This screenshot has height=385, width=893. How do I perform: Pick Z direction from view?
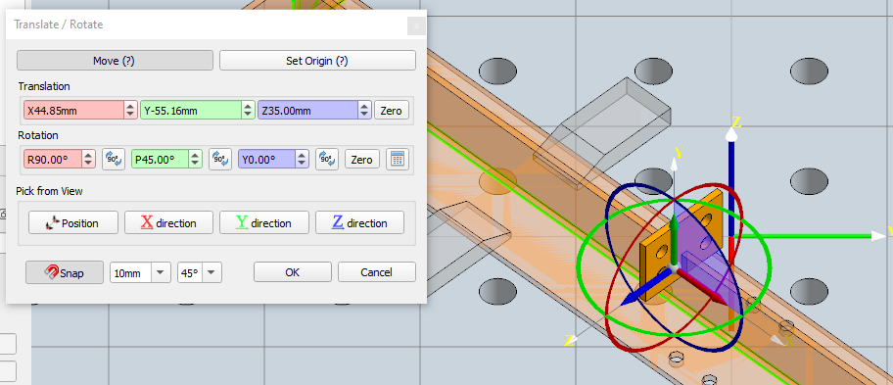[x=360, y=223]
